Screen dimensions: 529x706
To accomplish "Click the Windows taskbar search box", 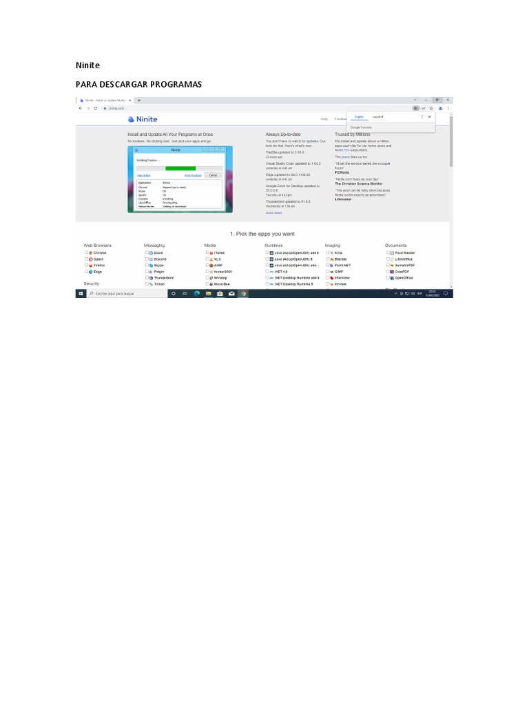I will click(127, 294).
